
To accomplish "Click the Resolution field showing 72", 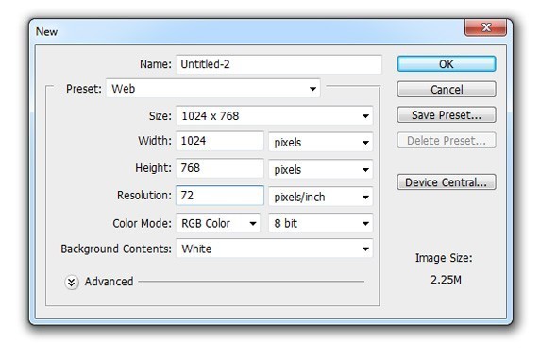I will (x=220, y=196).
